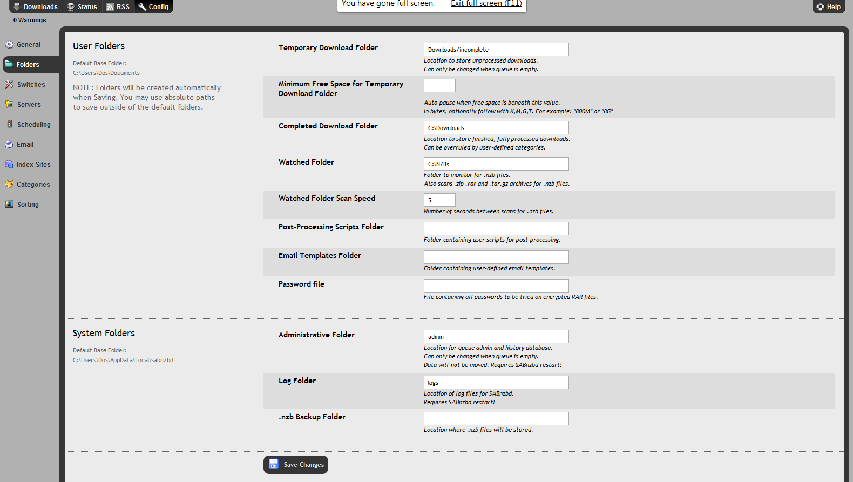Focus the Temporary Download Folder field
This screenshot has height=482, width=853.
tap(496, 50)
